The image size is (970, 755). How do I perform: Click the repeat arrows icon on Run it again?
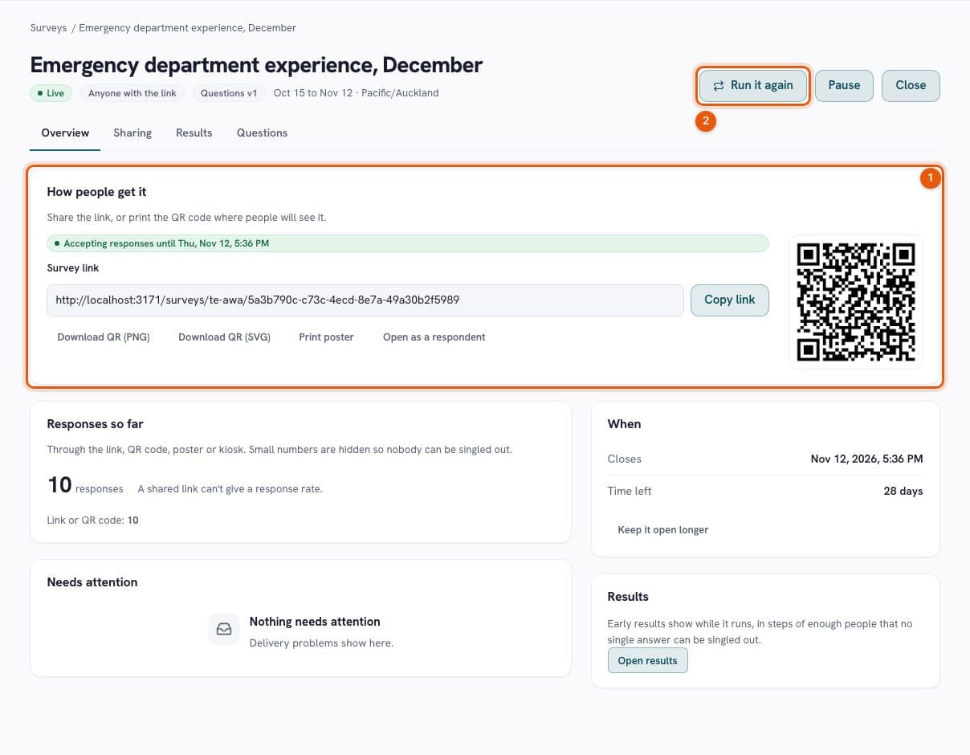point(718,85)
